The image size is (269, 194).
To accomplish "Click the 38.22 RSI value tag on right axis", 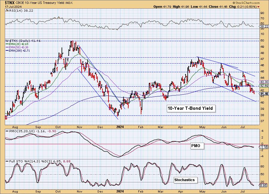I will point(264,26).
